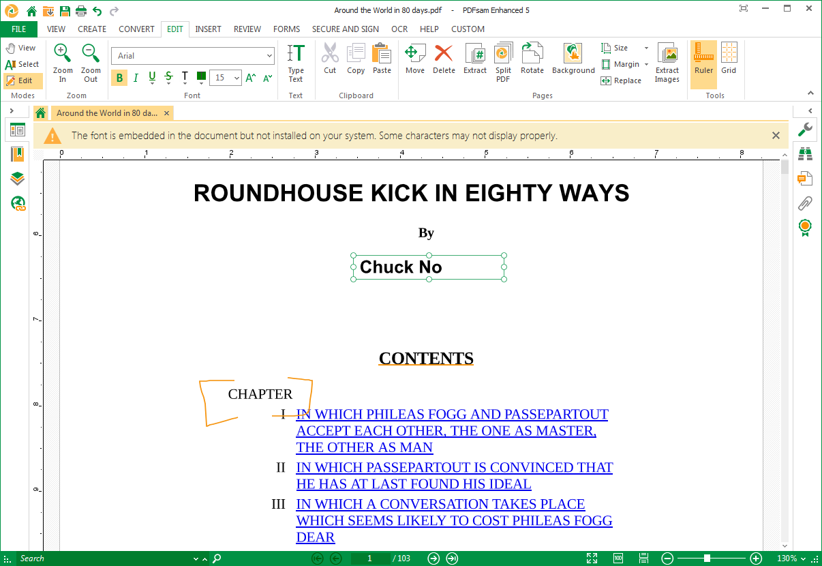Open the layers panel in left sidebar
This screenshot has width=822, height=566.
tap(18, 179)
